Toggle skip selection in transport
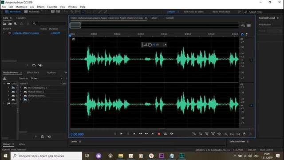Viewport: 284px width, 160px height. point(171,134)
